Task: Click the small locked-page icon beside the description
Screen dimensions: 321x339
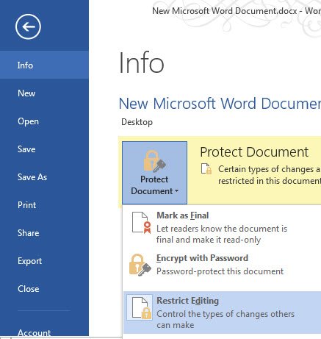Action: (206, 168)
